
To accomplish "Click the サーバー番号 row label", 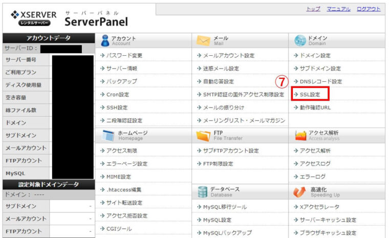I will [21, 59].
